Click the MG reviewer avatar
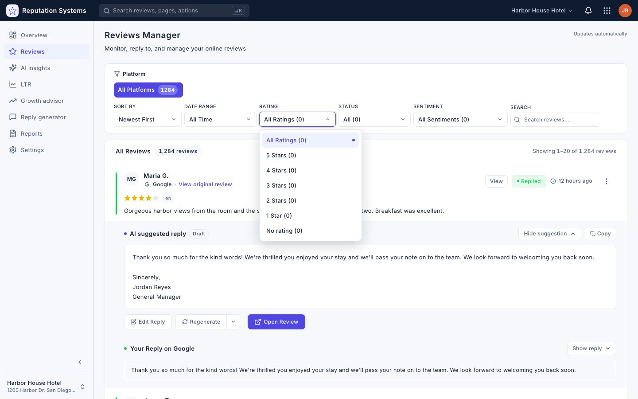Image resolution: width=638 pixels, height=399 pixels. [132, 179]
